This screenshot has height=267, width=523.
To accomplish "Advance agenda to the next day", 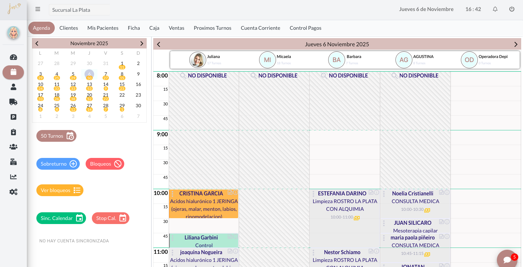I will click(x=516, y=44).
